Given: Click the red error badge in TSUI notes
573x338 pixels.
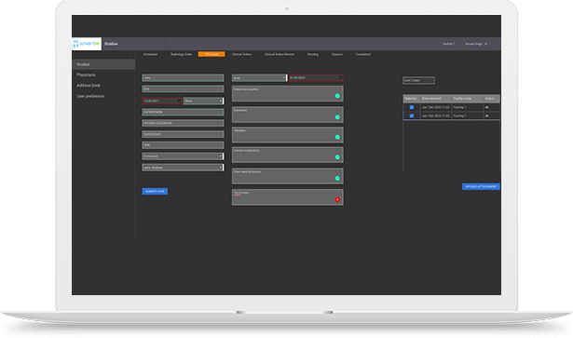Looking at the screenshot, I should click(337, 199).
